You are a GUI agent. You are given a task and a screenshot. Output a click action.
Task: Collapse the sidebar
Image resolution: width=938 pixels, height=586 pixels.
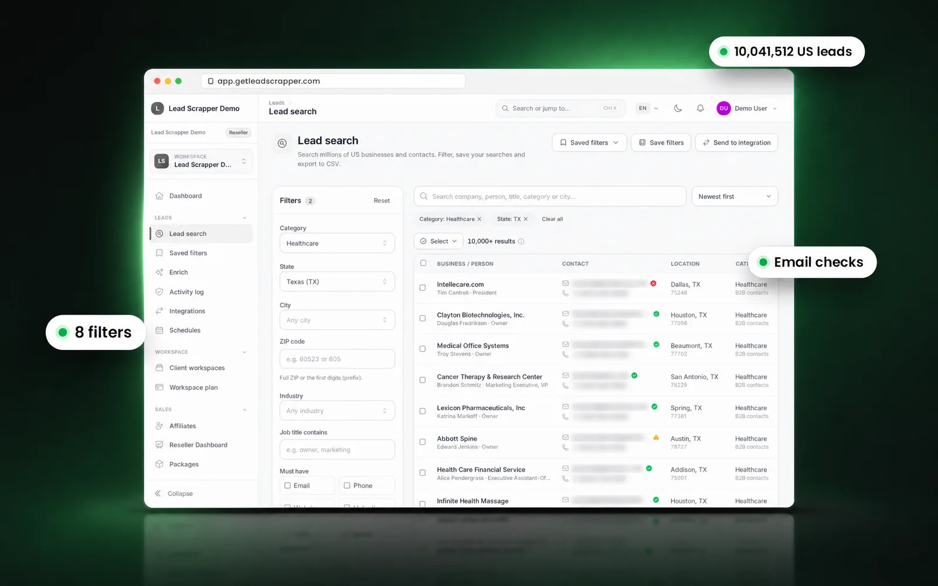(174, 493)
